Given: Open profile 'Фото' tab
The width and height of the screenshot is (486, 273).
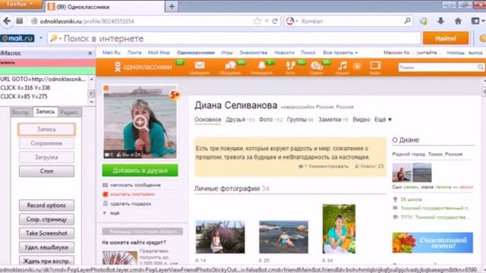Looking at the screenshot, I should pyautogui.click(x=266, y=120).
